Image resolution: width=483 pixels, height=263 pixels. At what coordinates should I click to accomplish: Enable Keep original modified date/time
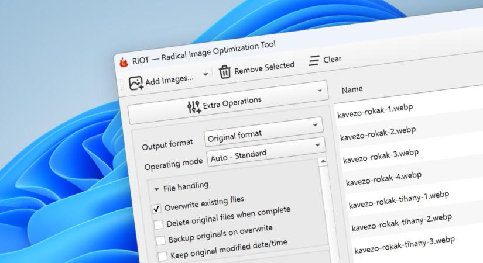(162, 256)
